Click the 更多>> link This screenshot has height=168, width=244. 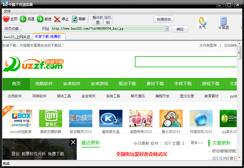tap(197, 143)
